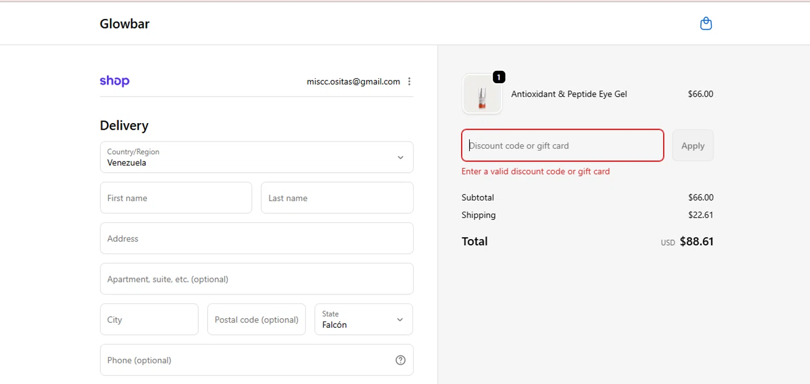Click the phone field help question icon
This screenshot has width=810, height=384.
(x=400, y=360)
